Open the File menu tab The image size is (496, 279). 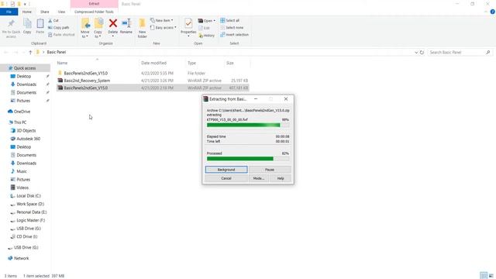coord(9,12)
